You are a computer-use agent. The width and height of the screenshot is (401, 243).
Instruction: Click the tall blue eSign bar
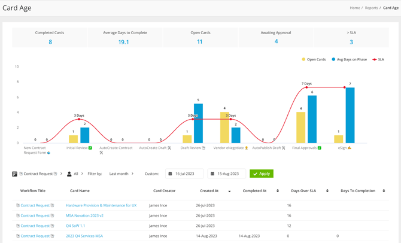(x=350, y=116)
